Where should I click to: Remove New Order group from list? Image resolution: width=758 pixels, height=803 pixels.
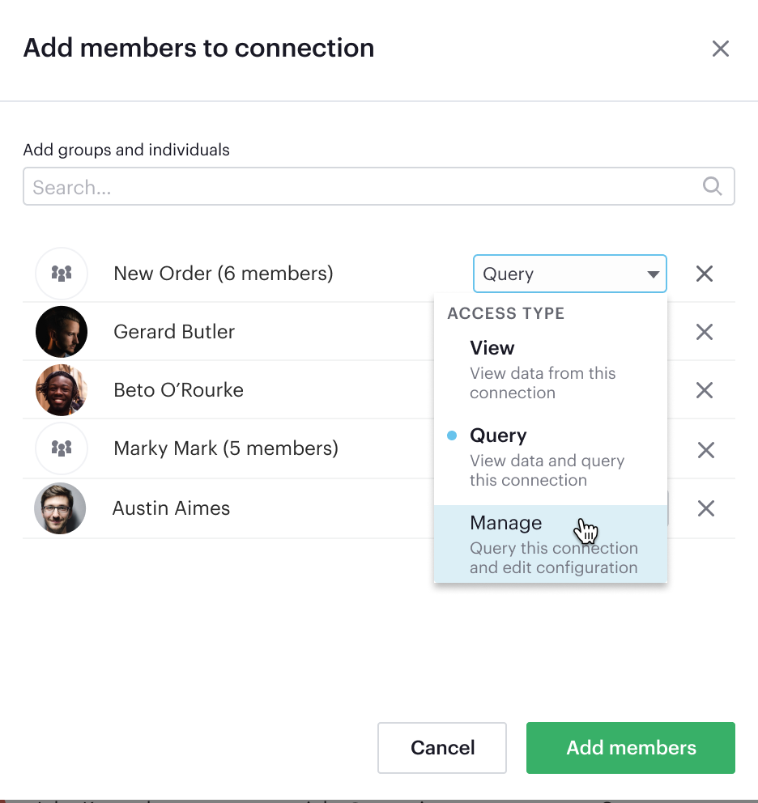[x=705, y=274]
